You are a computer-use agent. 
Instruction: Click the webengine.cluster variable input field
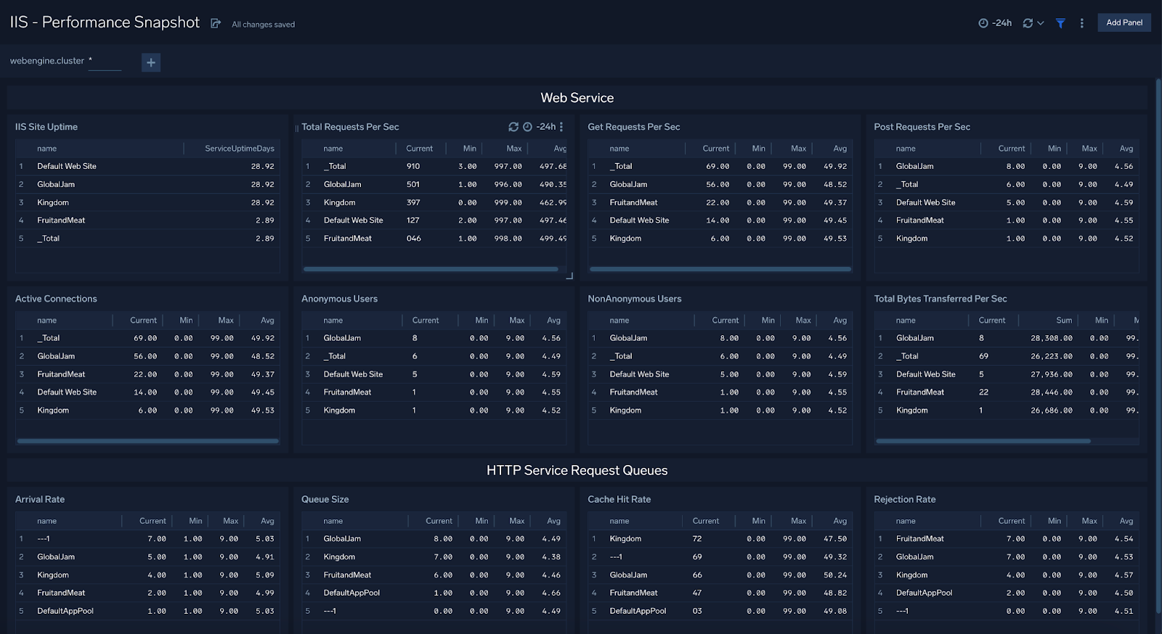pyautogui.click(x=105, y=62)
